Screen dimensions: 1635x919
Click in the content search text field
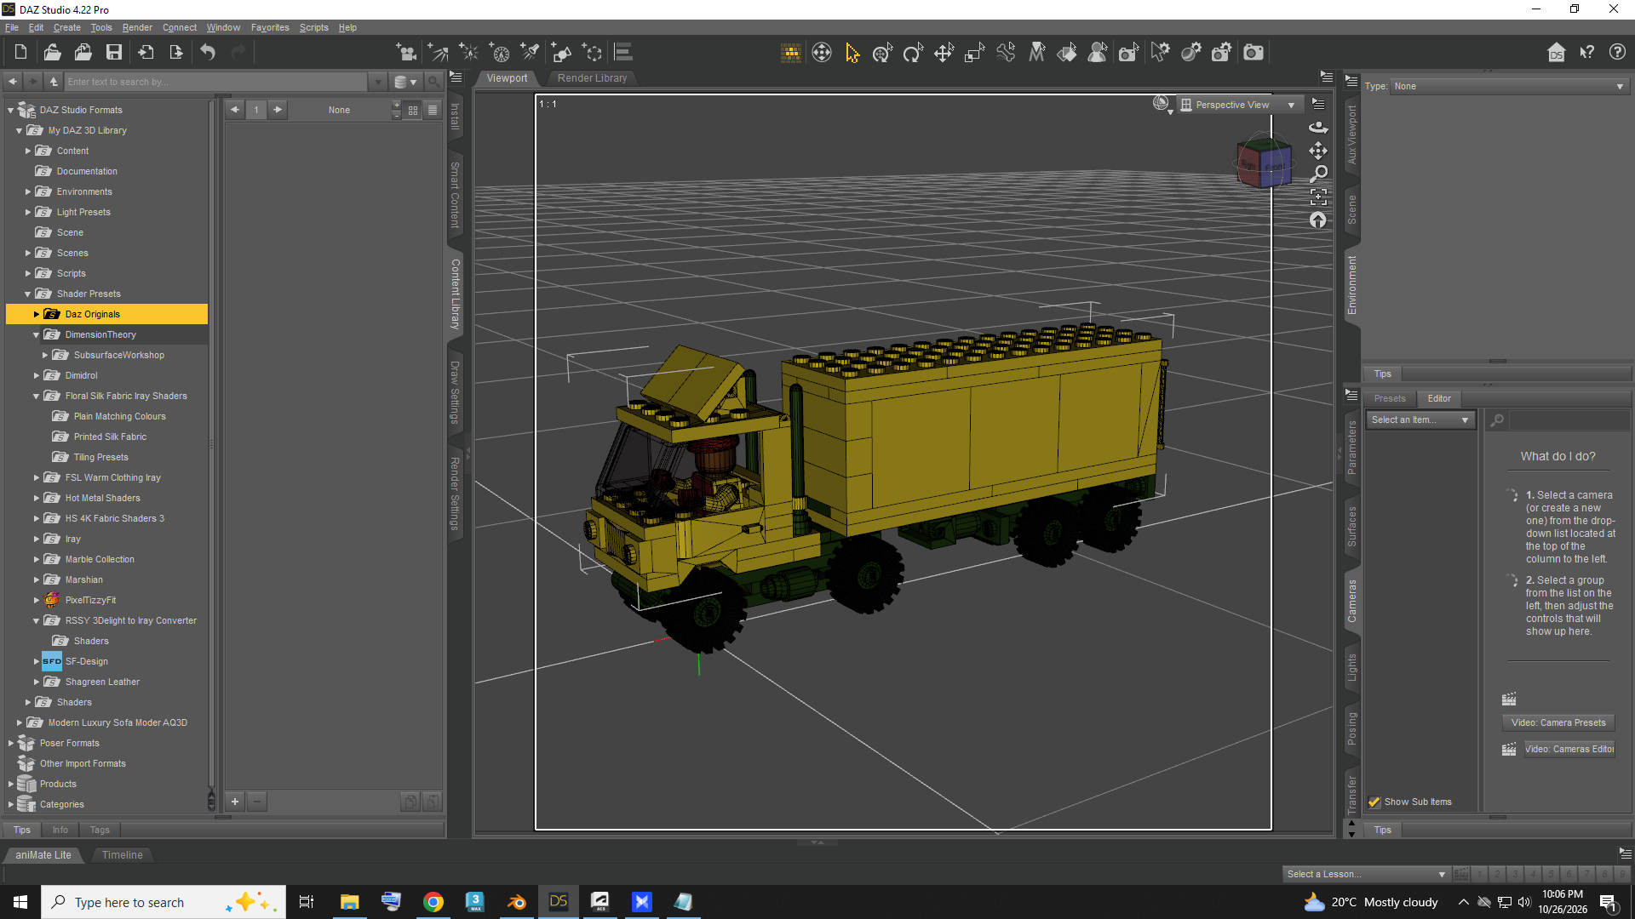coord(216,82)
